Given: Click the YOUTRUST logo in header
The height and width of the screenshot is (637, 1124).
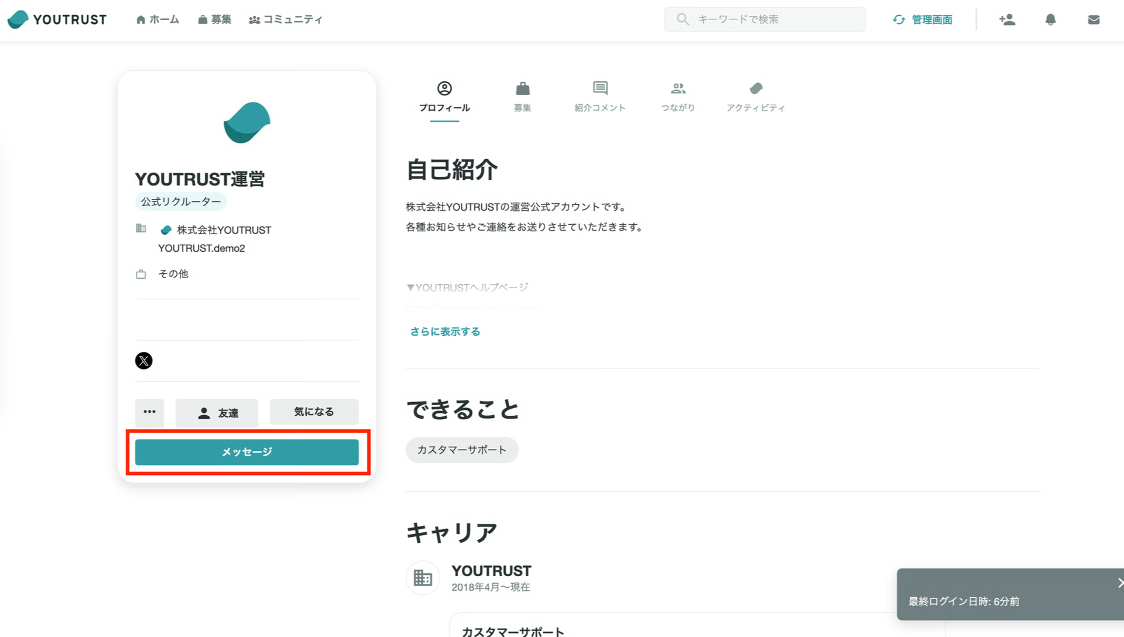Looking at the screenshot, I should [57, 19].
